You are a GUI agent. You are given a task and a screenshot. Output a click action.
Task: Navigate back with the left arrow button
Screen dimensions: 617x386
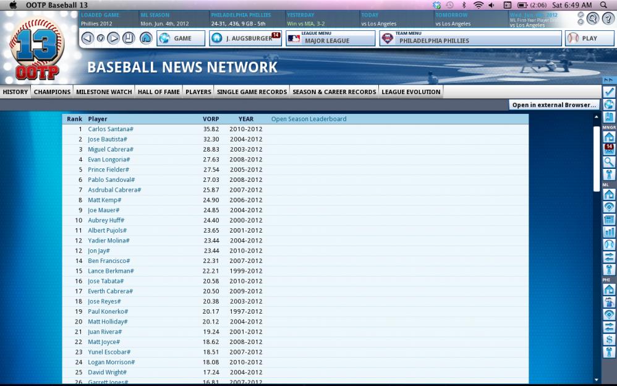(87, 38)
